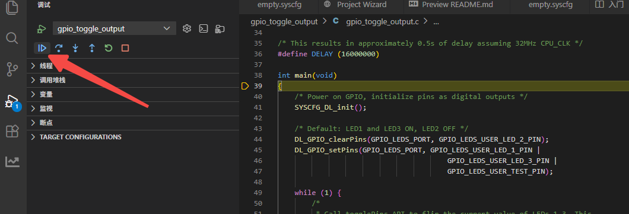Screen dimensions: 629x214
Task: Click the DELAY macro name
Action: click(x=322, y=54)
